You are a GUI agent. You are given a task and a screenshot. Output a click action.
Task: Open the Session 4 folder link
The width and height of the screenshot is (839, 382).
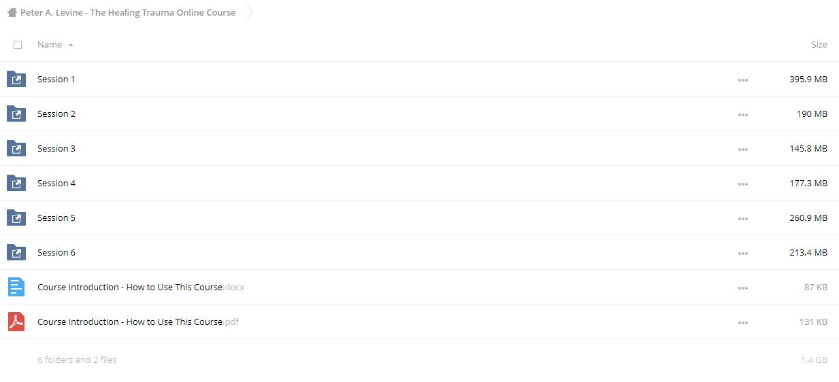(56, 184)
